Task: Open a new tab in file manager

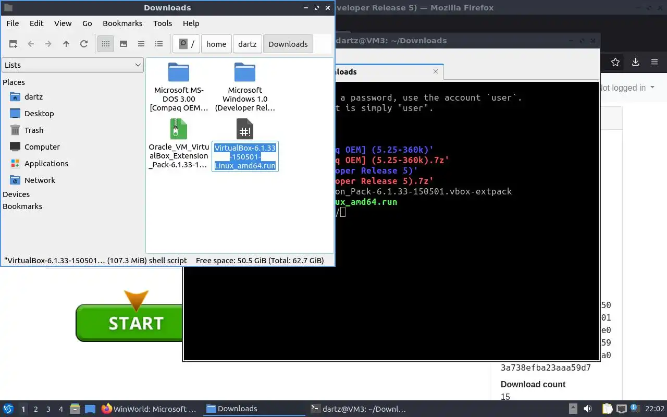Action: (13, 44)
